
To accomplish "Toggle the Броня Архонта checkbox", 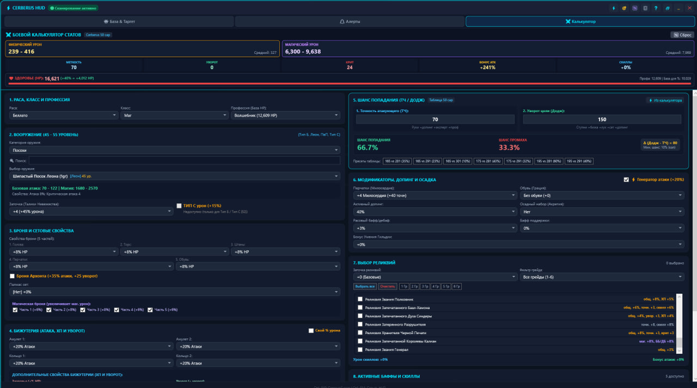I will click(12, 276).
